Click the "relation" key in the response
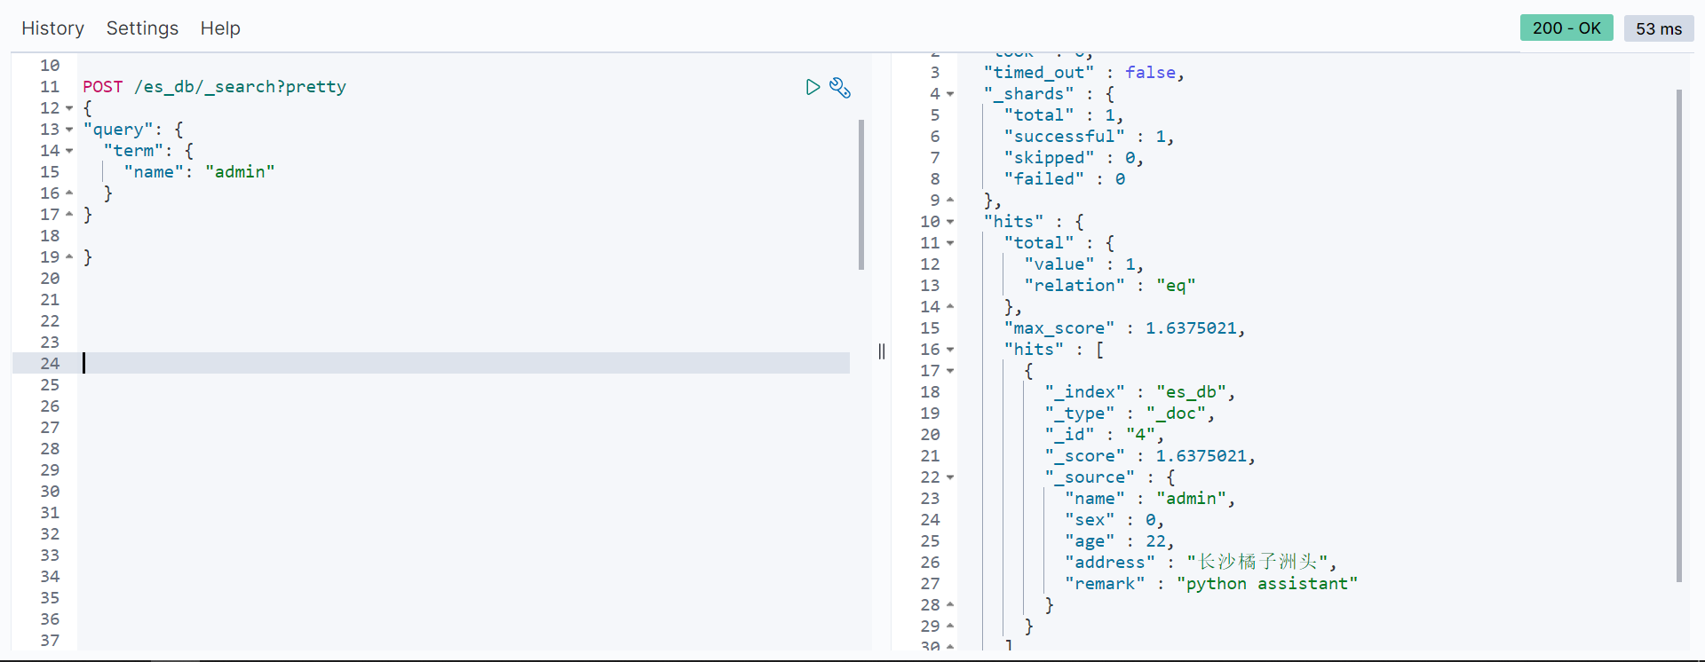The width and height of the screenshot is (1705, 662). pos(1075,286)
